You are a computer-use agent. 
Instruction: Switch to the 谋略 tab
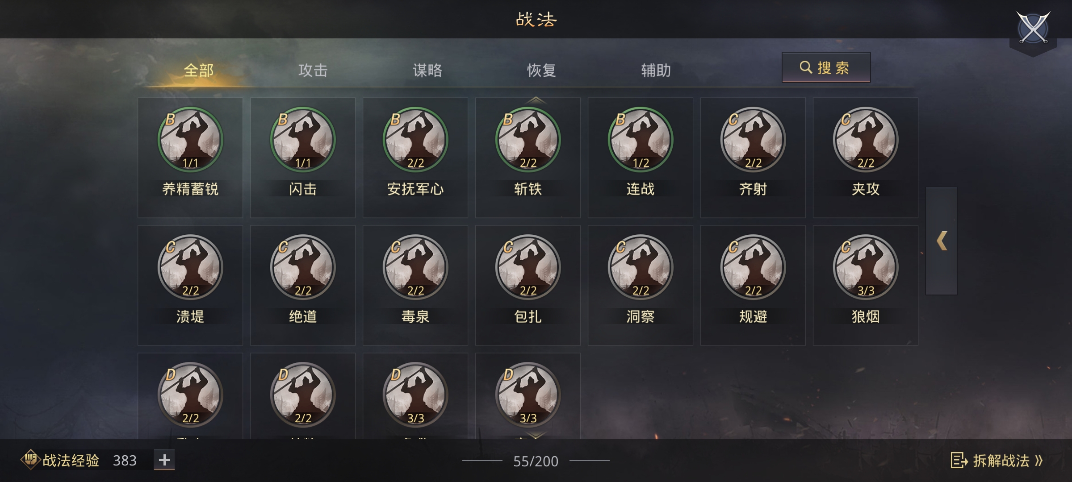pos(427,70)
